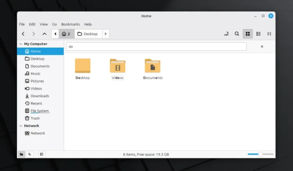The image size is (293, 171).
Task: Show tree view in the sidebar
Action: point(30,154)
